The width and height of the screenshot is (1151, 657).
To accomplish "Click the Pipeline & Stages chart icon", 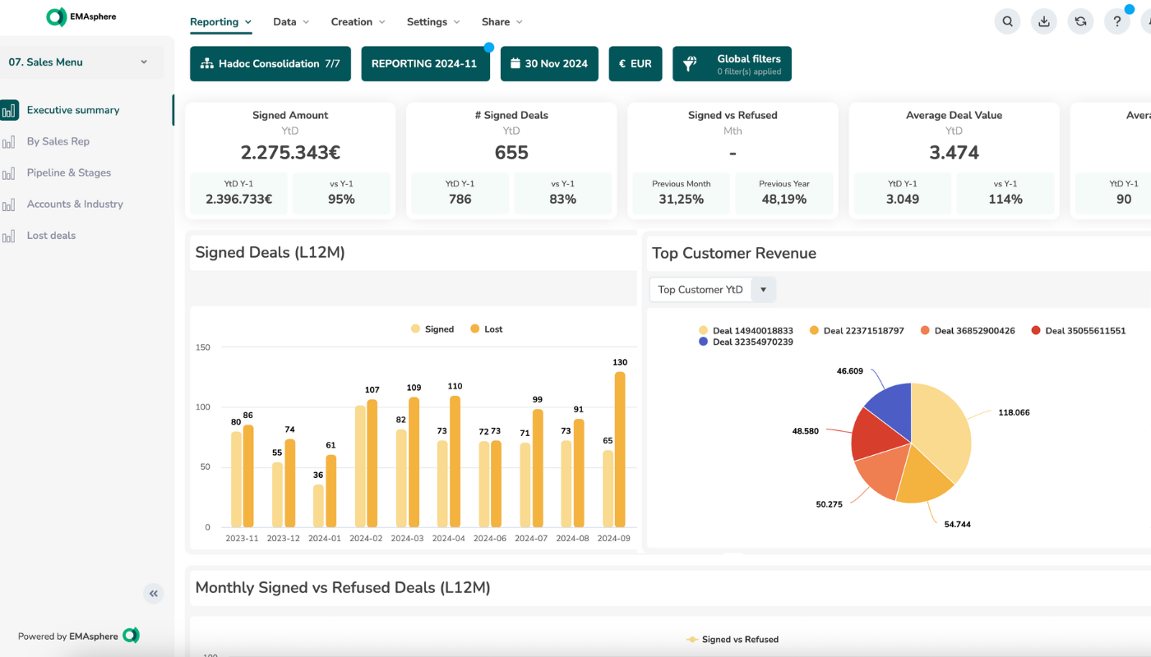I will click(9, 173).
